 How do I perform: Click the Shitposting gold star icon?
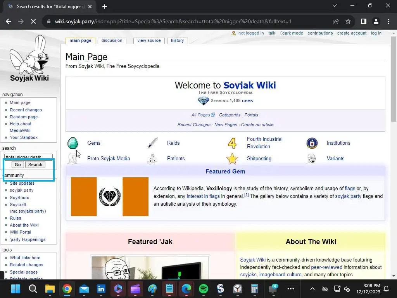pyautogui.click(x=232, y=159)
